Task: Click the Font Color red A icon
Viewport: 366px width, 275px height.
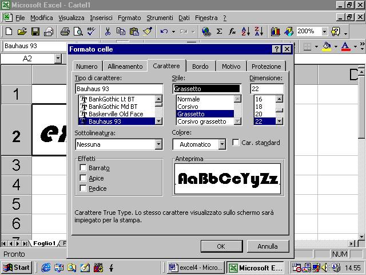Action: click(x=345, y=46)
